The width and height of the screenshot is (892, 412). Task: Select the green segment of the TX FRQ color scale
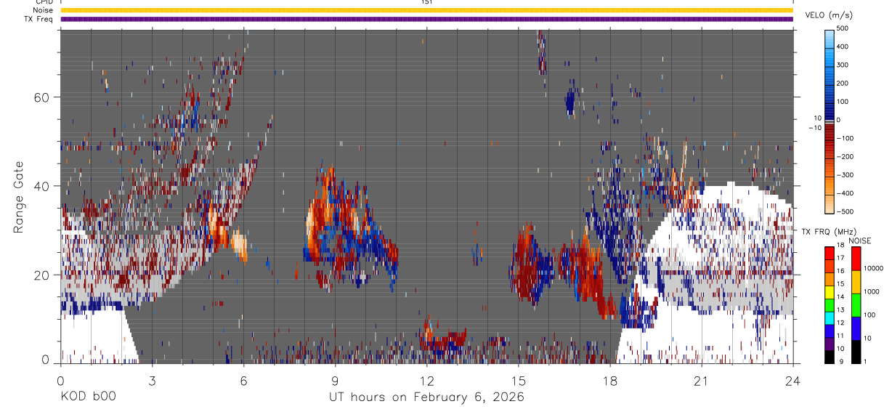coord(830,306)
